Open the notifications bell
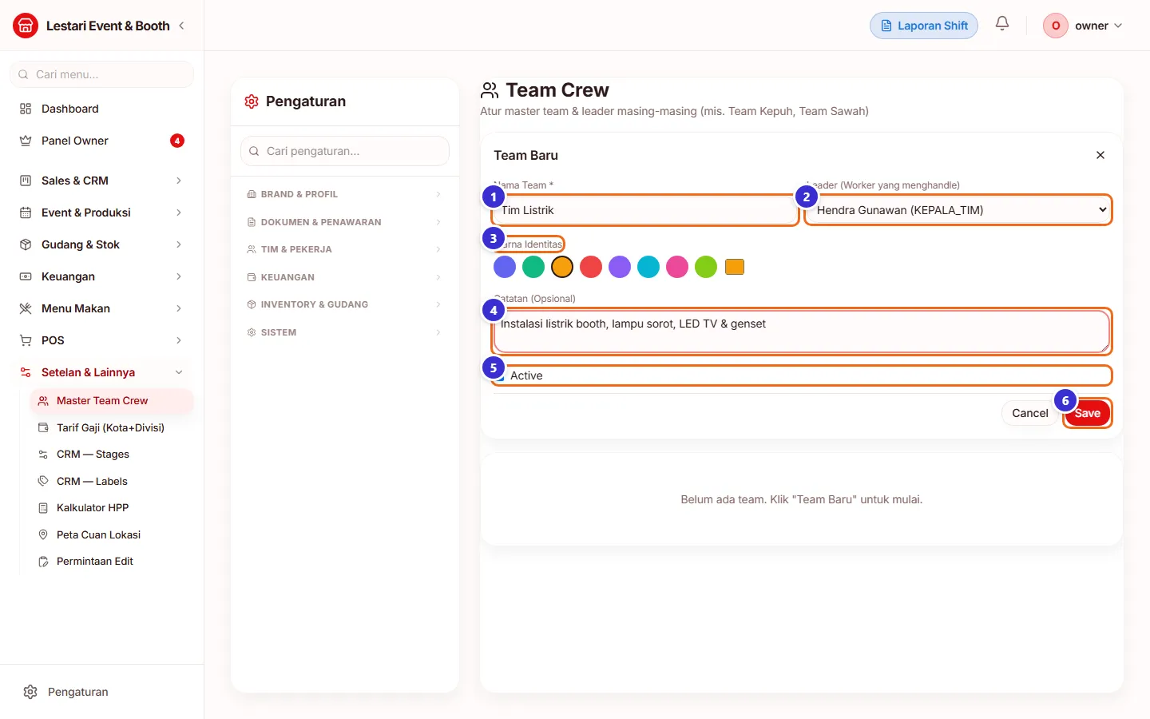The width and height of the screenshot is (1150, 719). 1002,24
